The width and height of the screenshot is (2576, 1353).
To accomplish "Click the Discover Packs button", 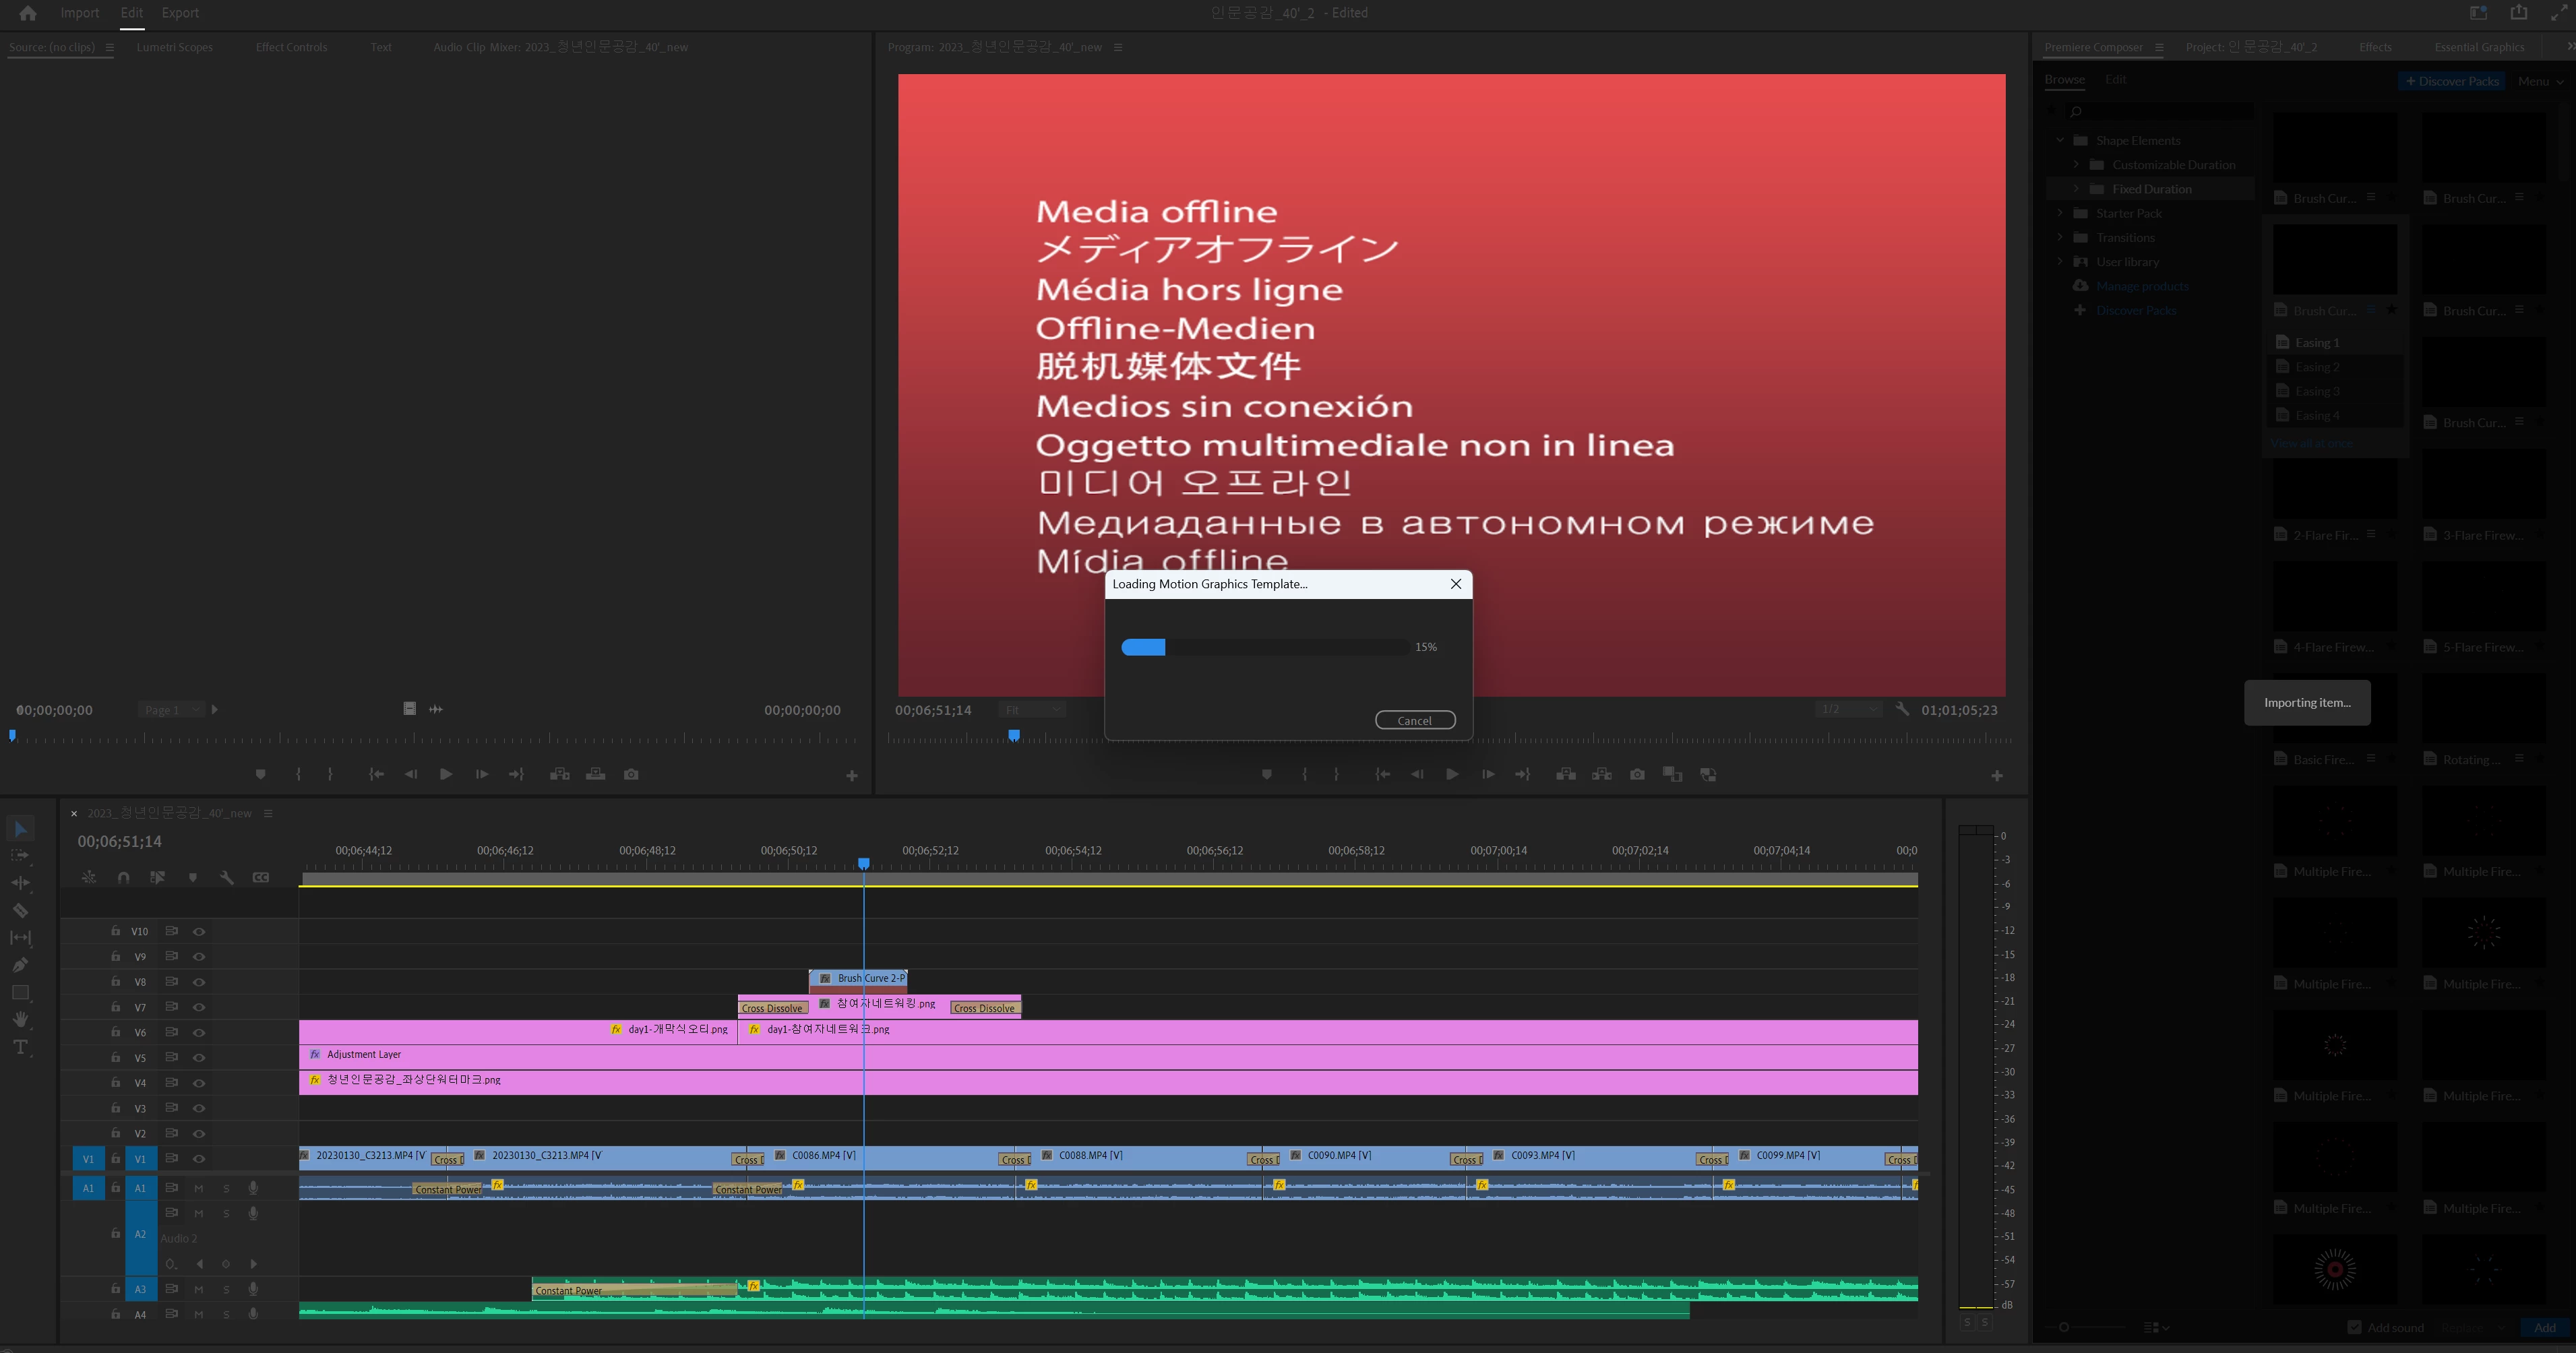I will coord(2451,81).
